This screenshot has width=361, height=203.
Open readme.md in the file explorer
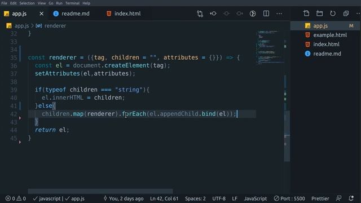[325, 54]
